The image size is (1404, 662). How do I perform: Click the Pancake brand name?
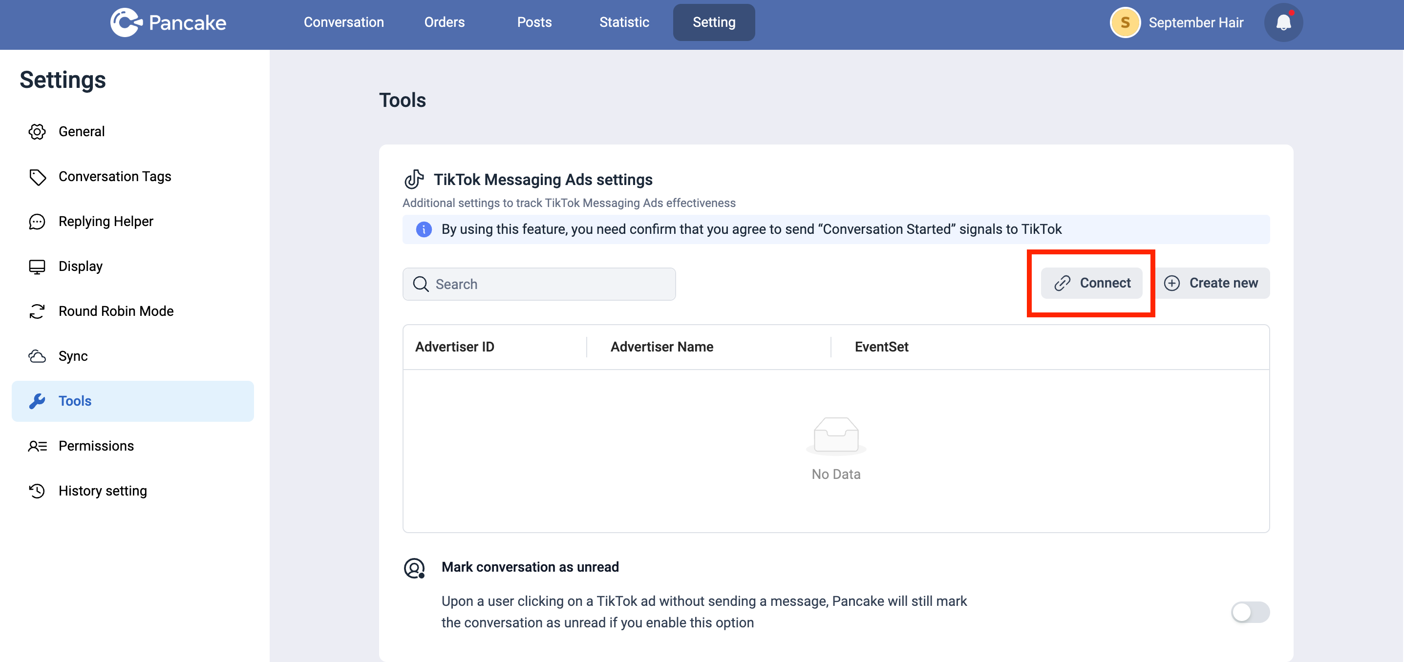click(188, 23)
